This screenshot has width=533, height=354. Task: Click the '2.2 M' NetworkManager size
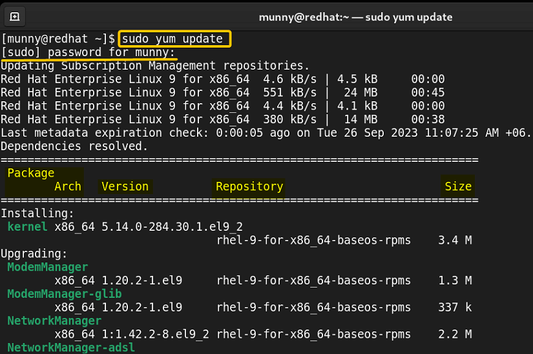[455, 334]
